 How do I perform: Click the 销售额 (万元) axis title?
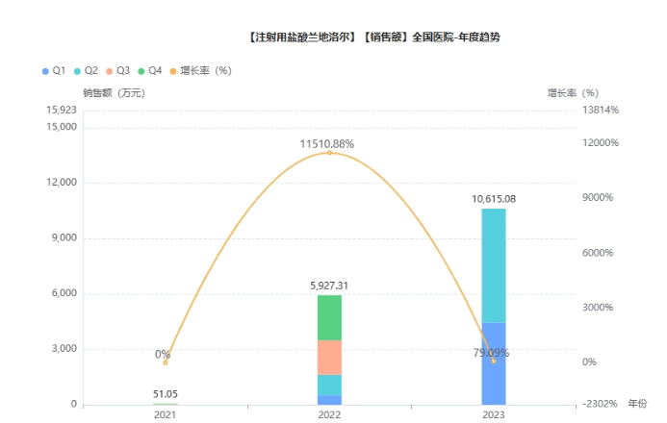coord(114,93)
